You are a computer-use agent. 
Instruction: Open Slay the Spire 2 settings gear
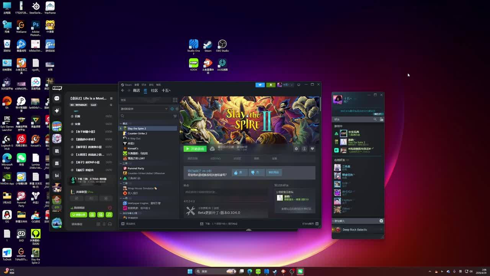pyautogui.click(x=296, y=149)
